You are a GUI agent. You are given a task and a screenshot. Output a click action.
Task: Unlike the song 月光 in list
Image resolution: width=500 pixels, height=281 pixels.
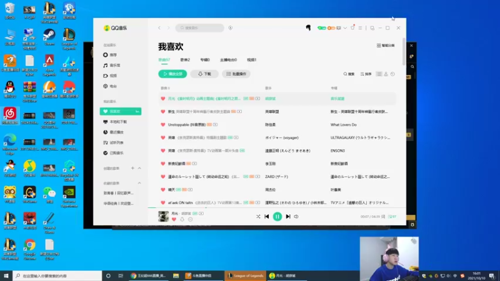coord(163,99)
